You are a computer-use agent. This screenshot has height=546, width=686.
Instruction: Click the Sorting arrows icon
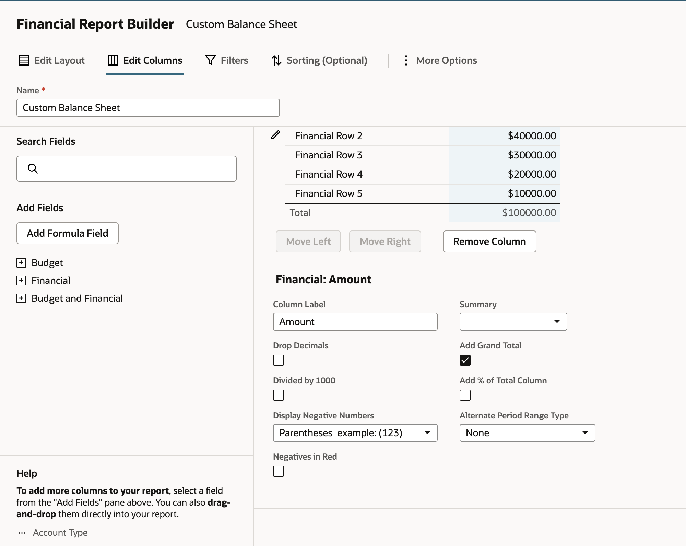click(276, 60)
